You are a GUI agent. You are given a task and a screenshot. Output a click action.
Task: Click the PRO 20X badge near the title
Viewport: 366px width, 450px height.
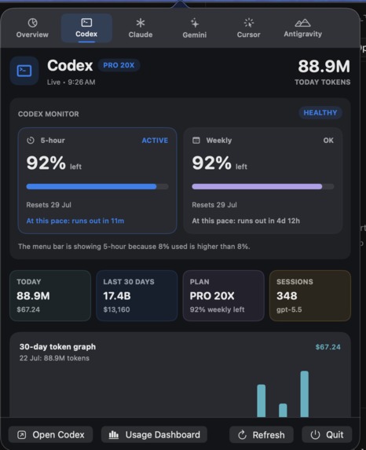coord(119,65)
